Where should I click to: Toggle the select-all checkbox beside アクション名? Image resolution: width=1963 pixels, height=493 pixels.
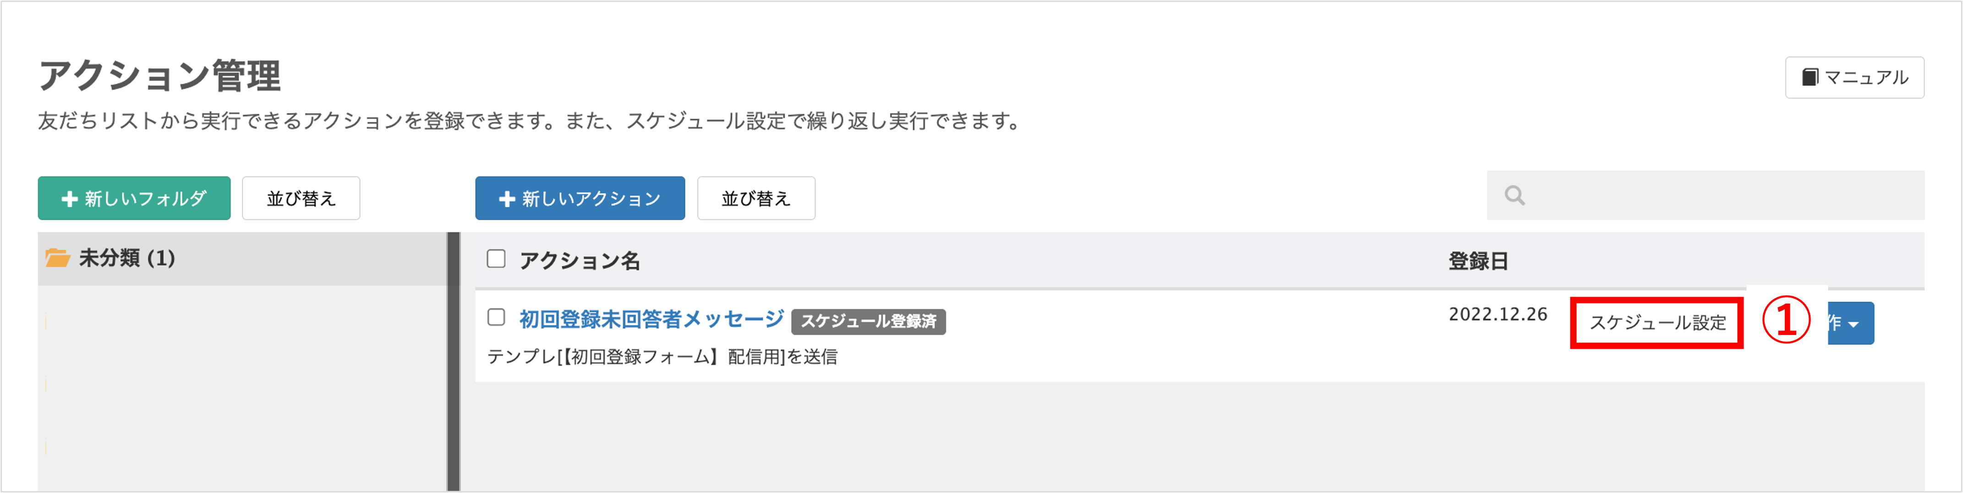[496, 259]
